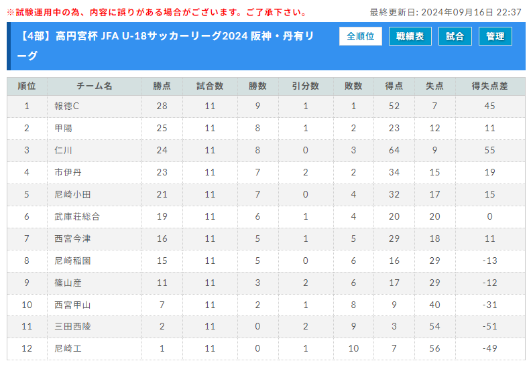Click team name 尼崎稲園

click(72, 261)
